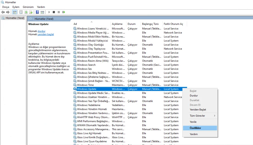Open the Yardım menu in menu bar

(41, 7)
